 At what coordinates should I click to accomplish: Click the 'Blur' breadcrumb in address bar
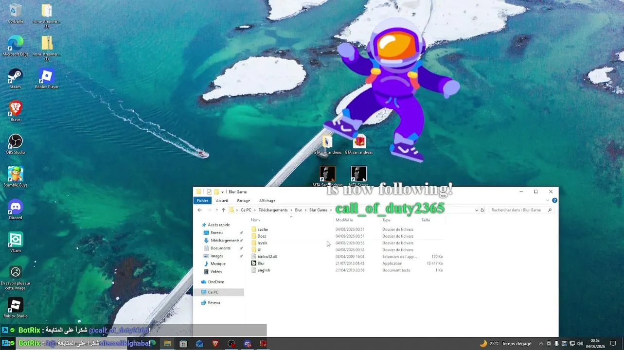(x=299, y=210)
